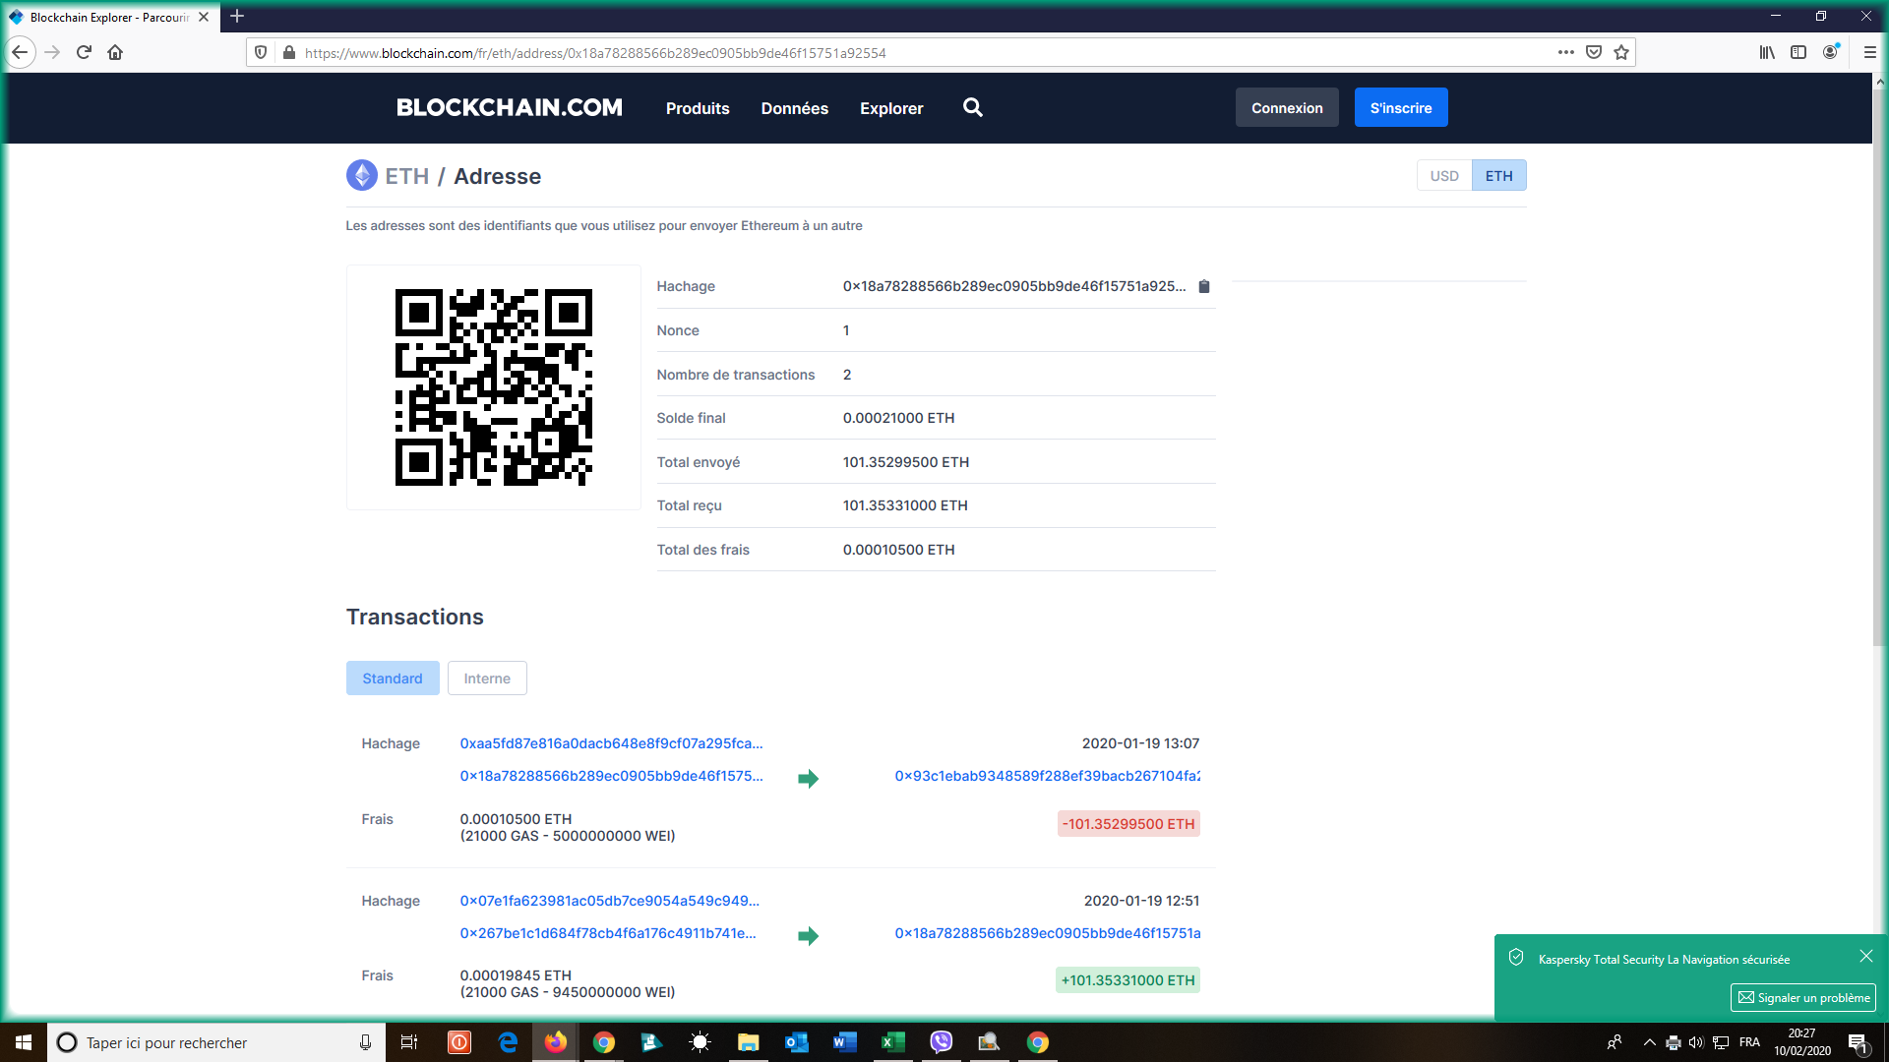Save to Pocket icon in address bar
The height and width of the screenshot is (1062, 1889).
click(x=1594, y=53)
